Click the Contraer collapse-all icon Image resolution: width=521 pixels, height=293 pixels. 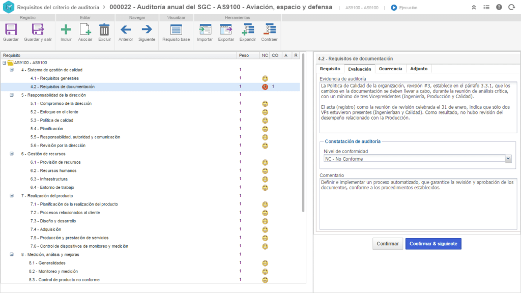(x=269, y=30)
